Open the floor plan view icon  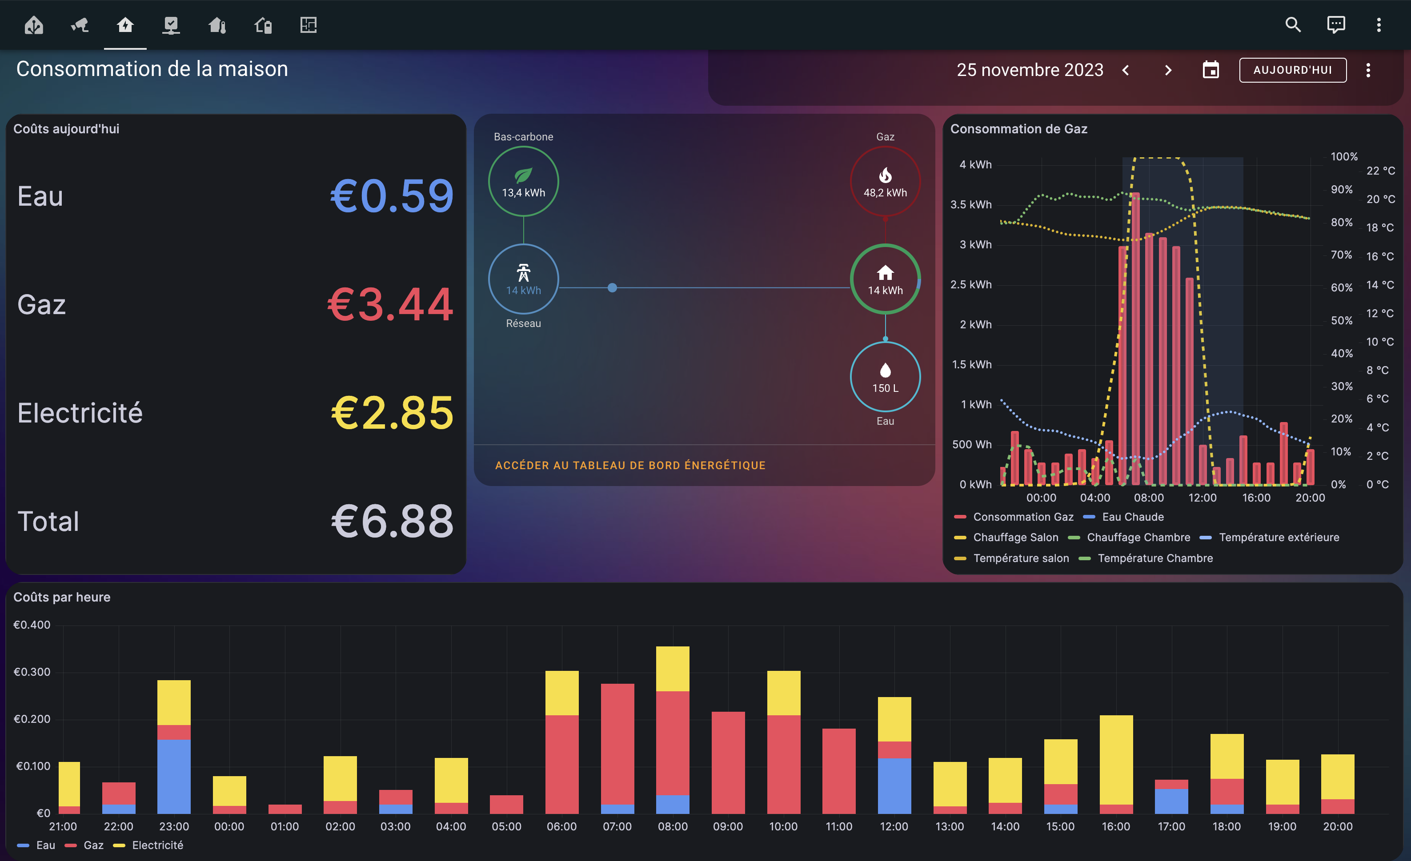[309, 24]
